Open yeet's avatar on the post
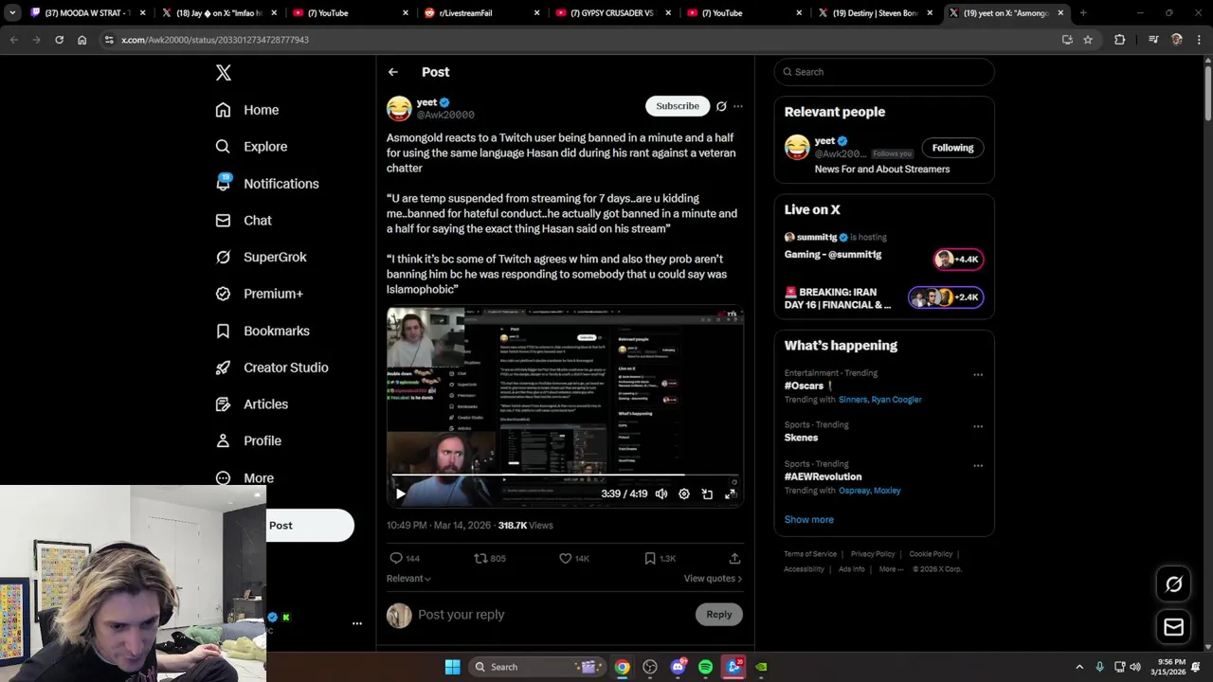The width and height of the screenshot is (1213, 682). pos(399,108)
